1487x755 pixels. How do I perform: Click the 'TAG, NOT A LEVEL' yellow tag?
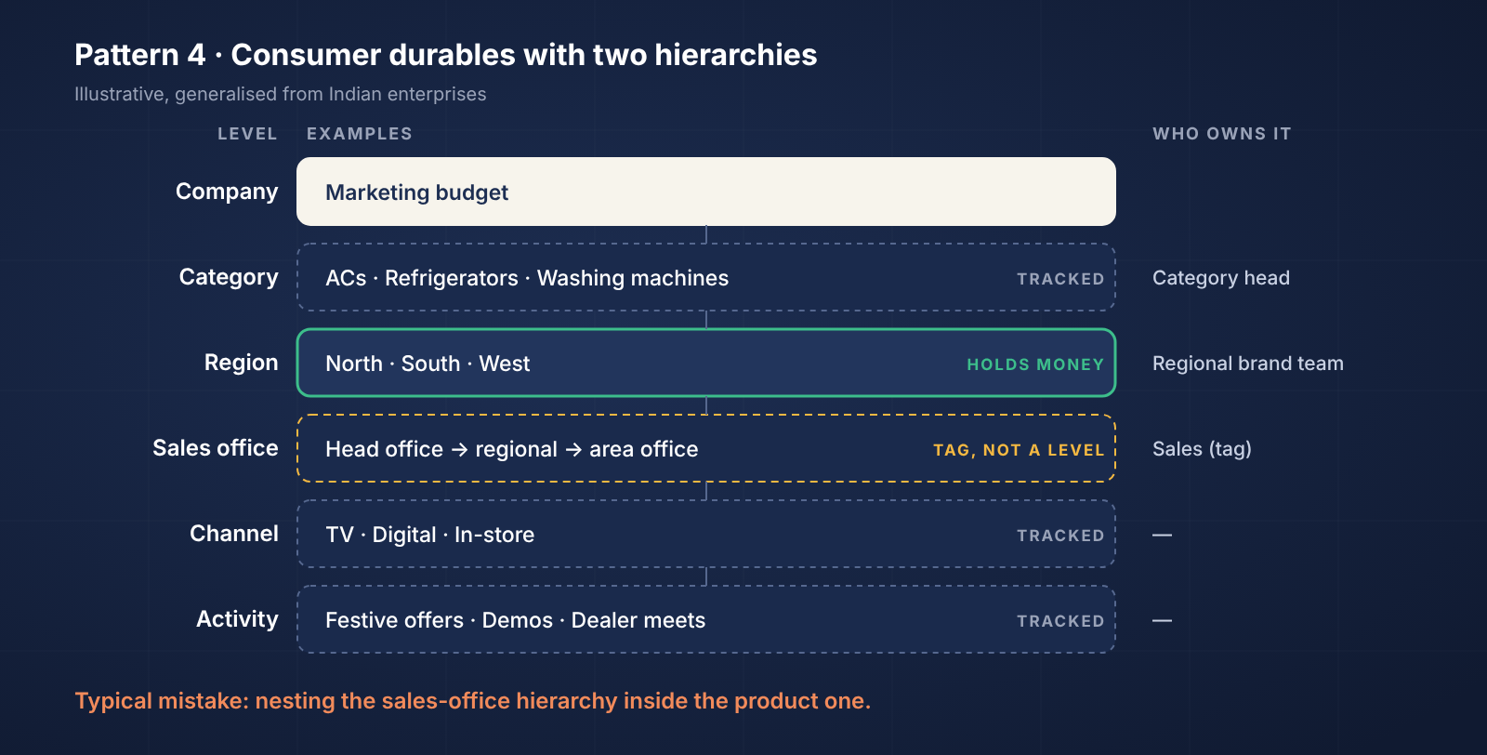[1019, 450]
